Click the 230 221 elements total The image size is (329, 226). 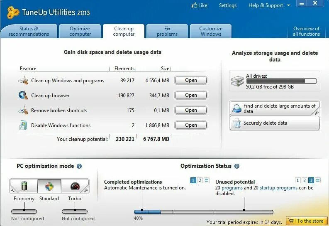125,139
